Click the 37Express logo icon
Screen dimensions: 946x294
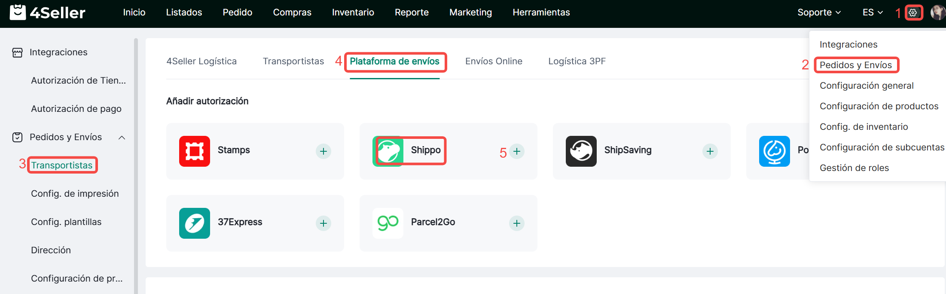194,223
